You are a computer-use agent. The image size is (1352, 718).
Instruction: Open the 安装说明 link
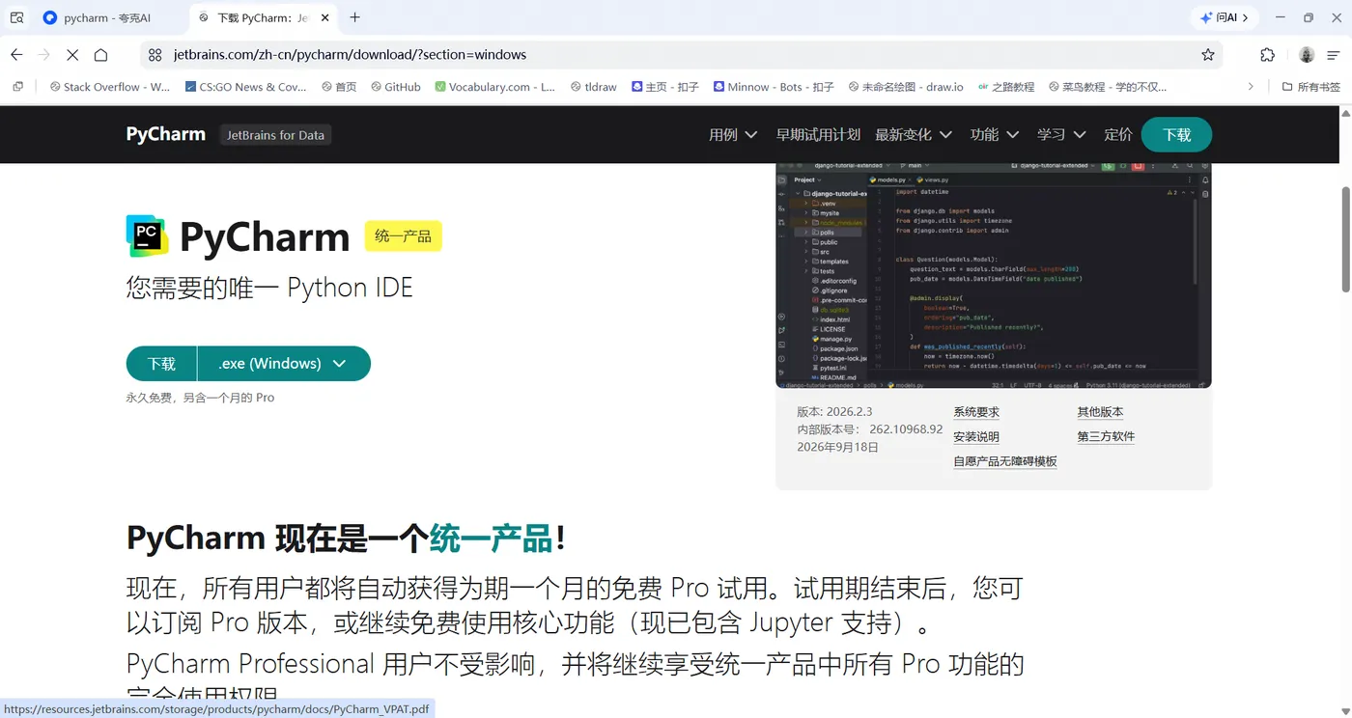[976, 437]
